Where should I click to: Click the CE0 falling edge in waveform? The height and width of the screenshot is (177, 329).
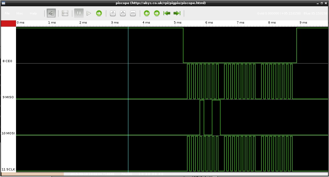coord(183,45)
